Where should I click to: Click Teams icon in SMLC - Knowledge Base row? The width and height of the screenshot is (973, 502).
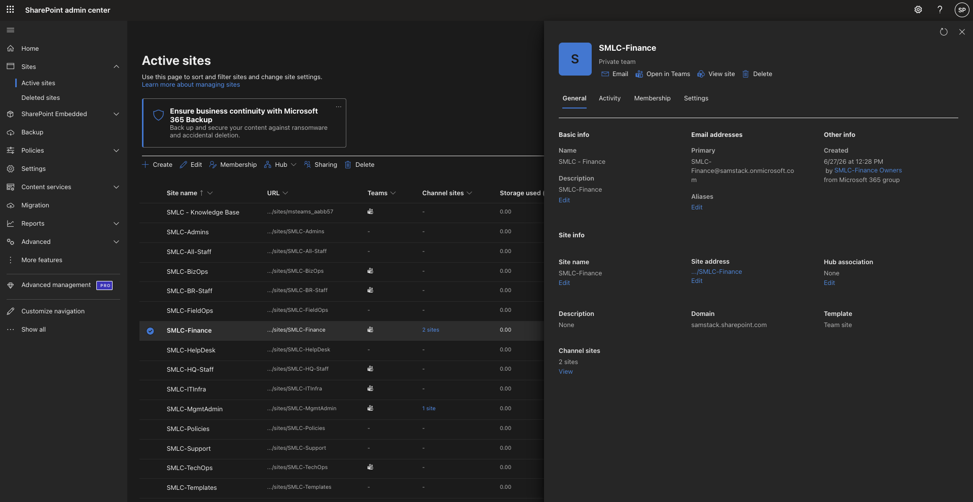tap(370, 212)
